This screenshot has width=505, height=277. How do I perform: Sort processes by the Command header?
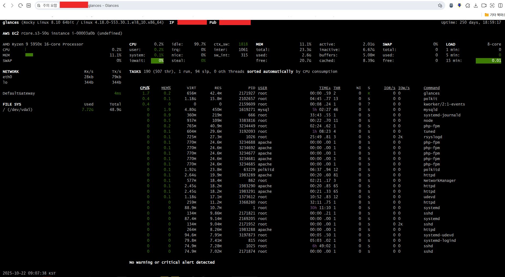pyautogui.click(x=432, y=88)
